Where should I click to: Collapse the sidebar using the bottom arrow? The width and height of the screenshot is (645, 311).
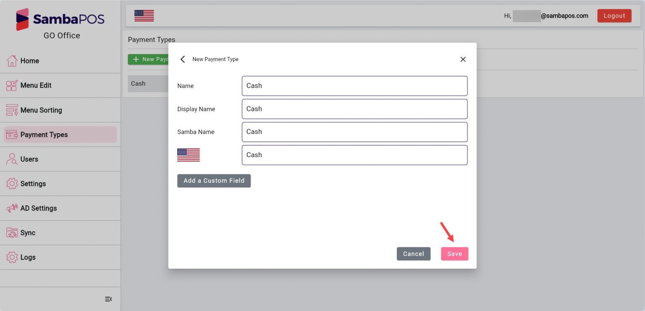108,299
